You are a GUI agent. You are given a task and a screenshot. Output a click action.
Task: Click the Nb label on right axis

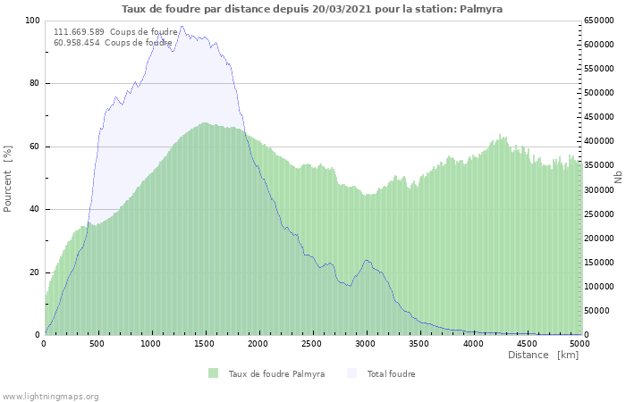coord(618,178)
